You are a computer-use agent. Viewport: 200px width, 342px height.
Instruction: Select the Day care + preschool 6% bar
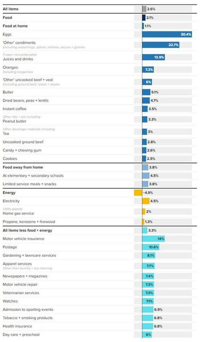click(147, 334)
